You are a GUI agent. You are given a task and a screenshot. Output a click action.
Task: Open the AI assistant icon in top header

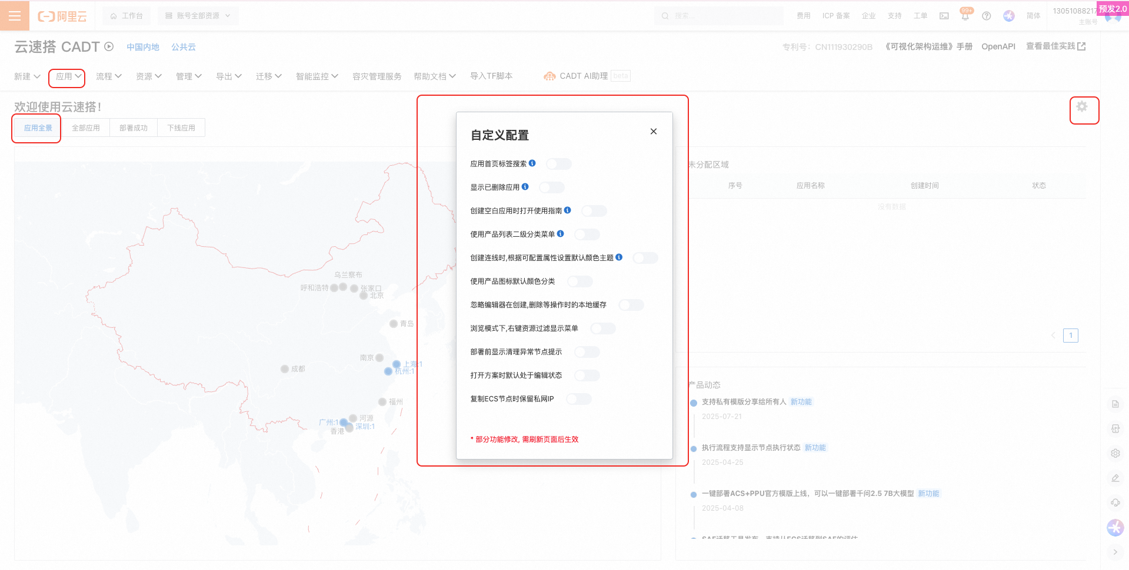(x=1009, y=16)
